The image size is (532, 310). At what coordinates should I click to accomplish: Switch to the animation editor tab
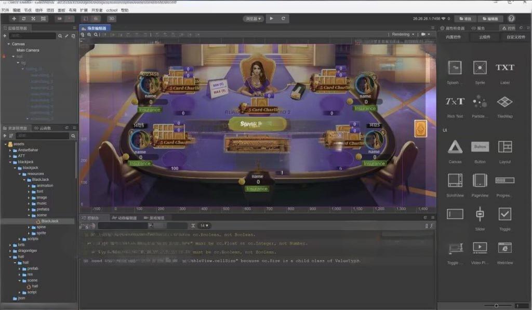(x=125, y=218)
